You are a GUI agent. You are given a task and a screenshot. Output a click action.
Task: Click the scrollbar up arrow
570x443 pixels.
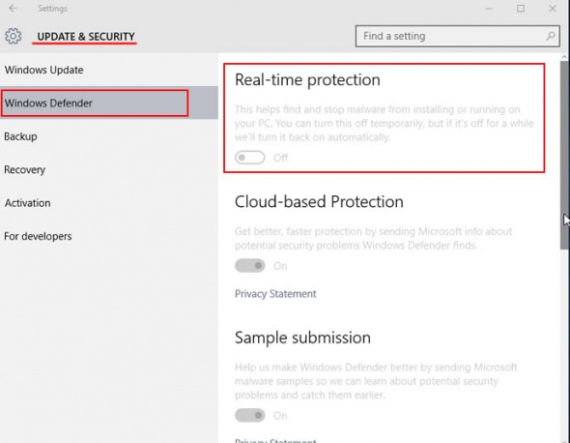pyautogui.click(x=564, y=57)
